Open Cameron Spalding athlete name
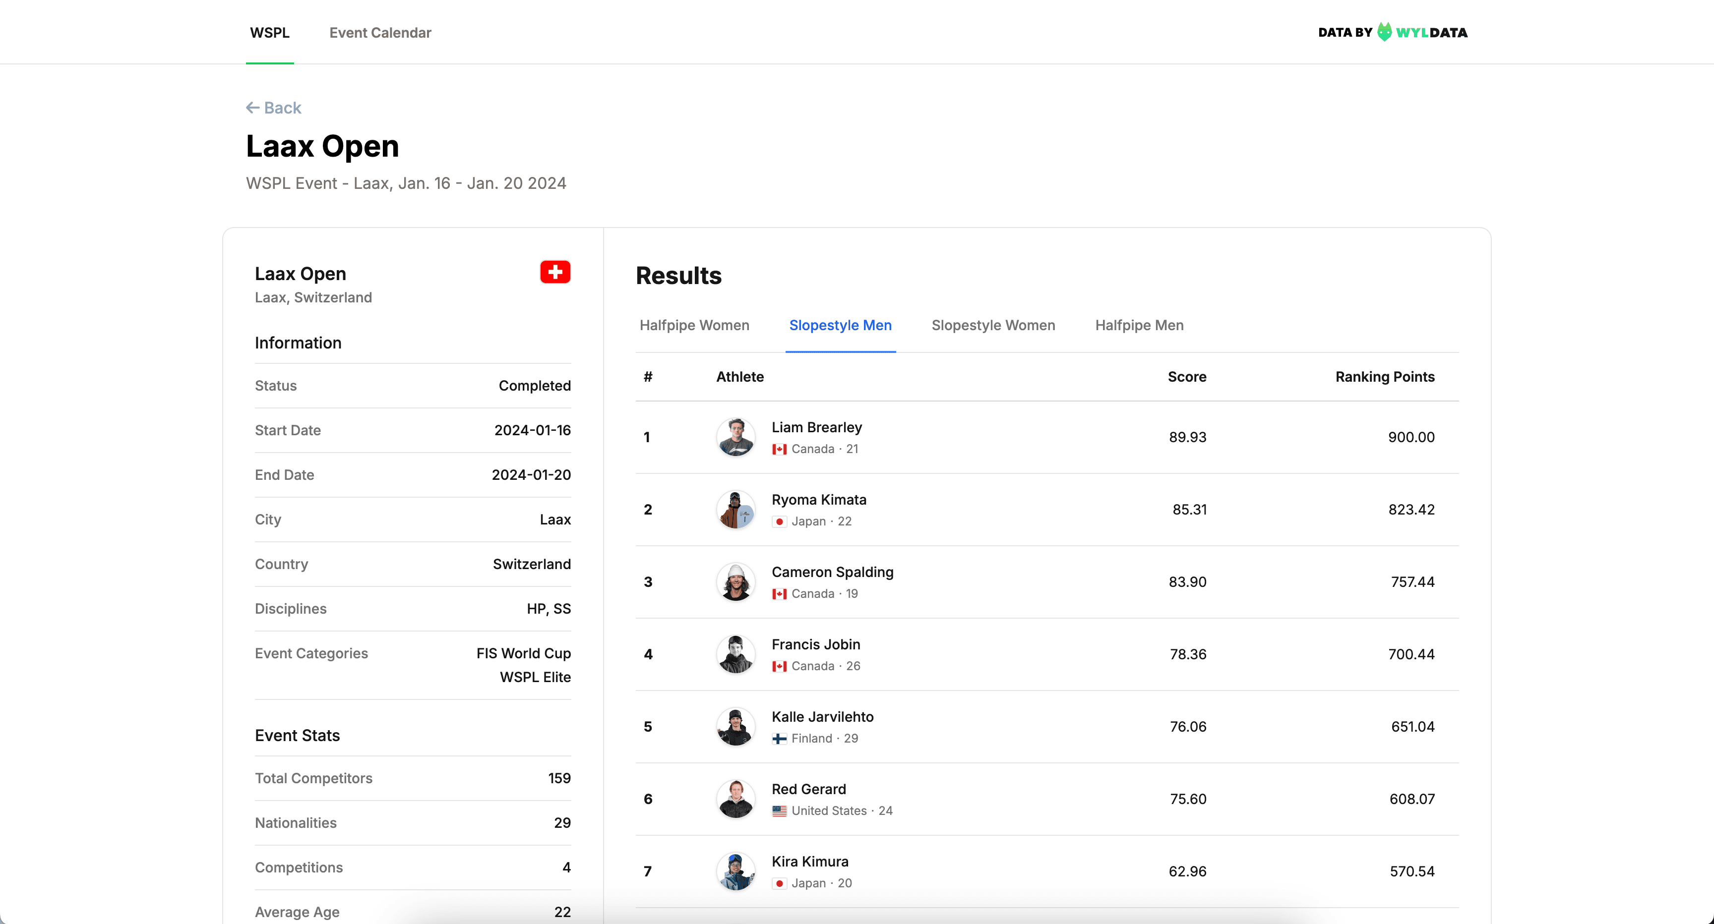The width and height of the screenshot is (1714, 924). point(832,572)
